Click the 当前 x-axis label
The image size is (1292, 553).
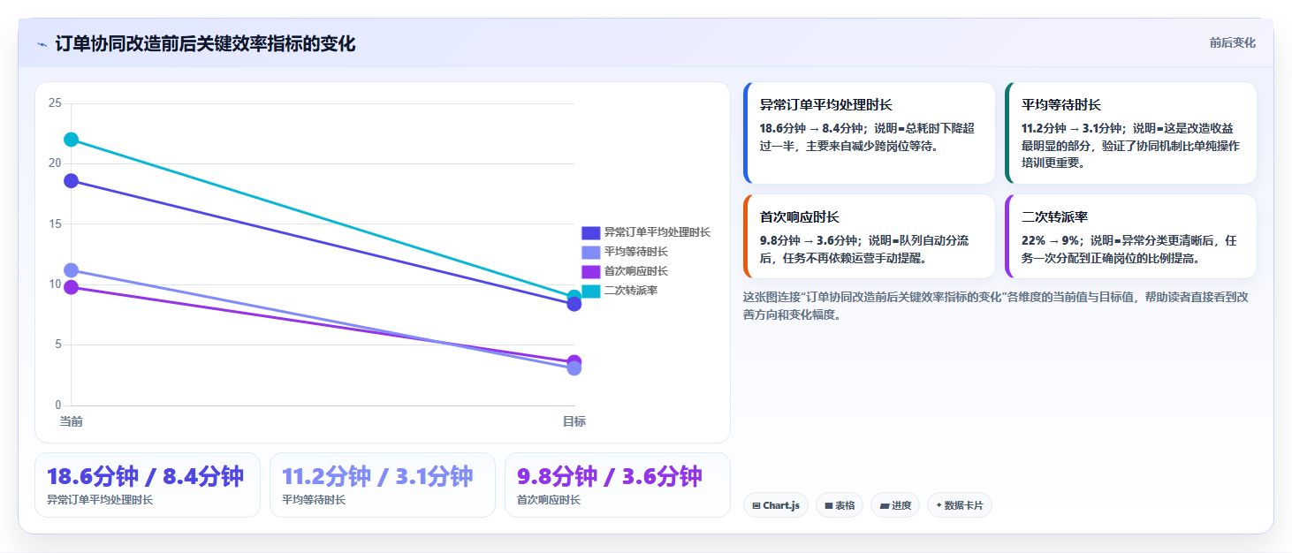pos(72,421)
